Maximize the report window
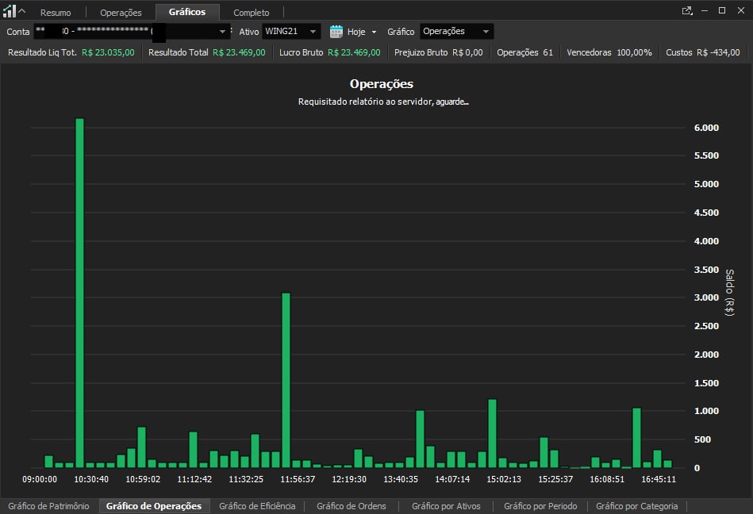This screenshot has height=514, width=753. (x=722, y=10)
